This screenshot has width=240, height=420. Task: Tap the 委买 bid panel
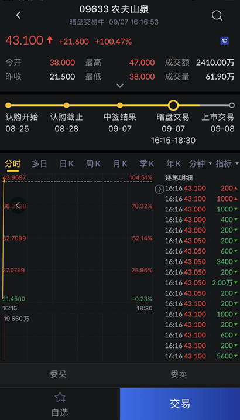tap(59, 374)
